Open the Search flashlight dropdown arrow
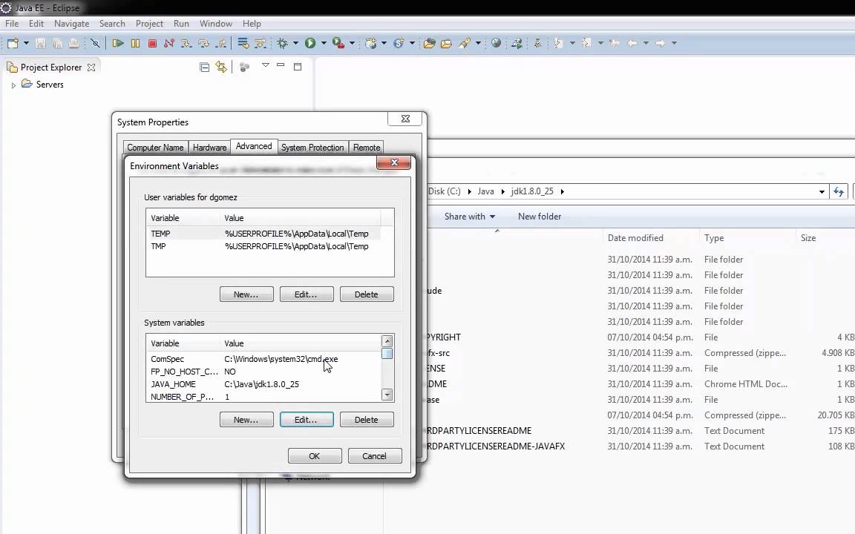Screen dimensions: 855x534 pyautogui.click(x=478, y=43)
